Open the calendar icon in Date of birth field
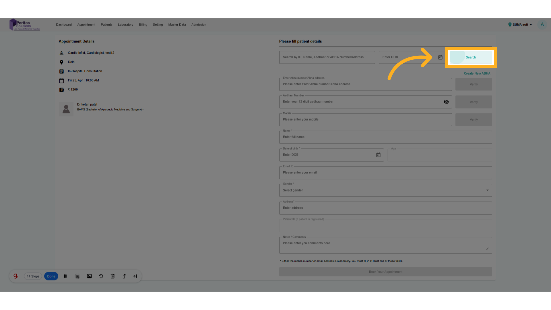Screen dimensions: 551x310 coord(378,155)
